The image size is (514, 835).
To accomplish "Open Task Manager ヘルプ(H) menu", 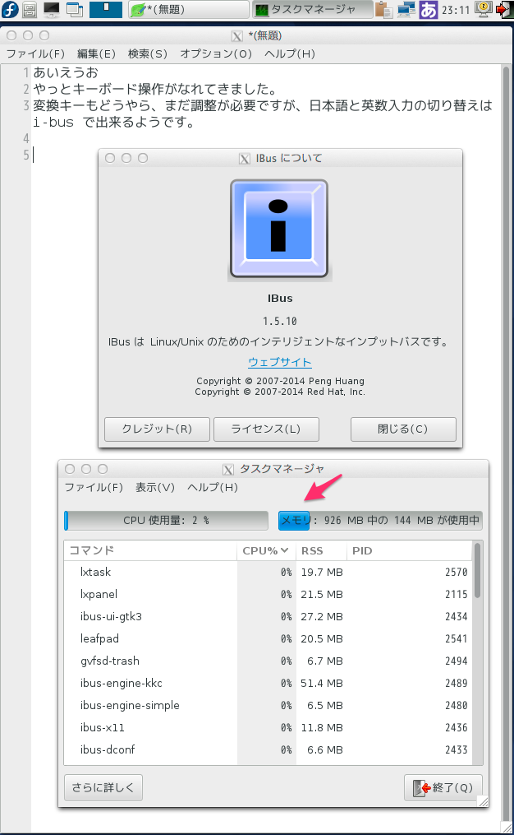I will pos(213,487).
